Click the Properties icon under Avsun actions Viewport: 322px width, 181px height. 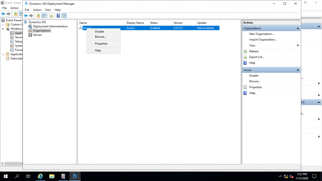click(245, 87)
